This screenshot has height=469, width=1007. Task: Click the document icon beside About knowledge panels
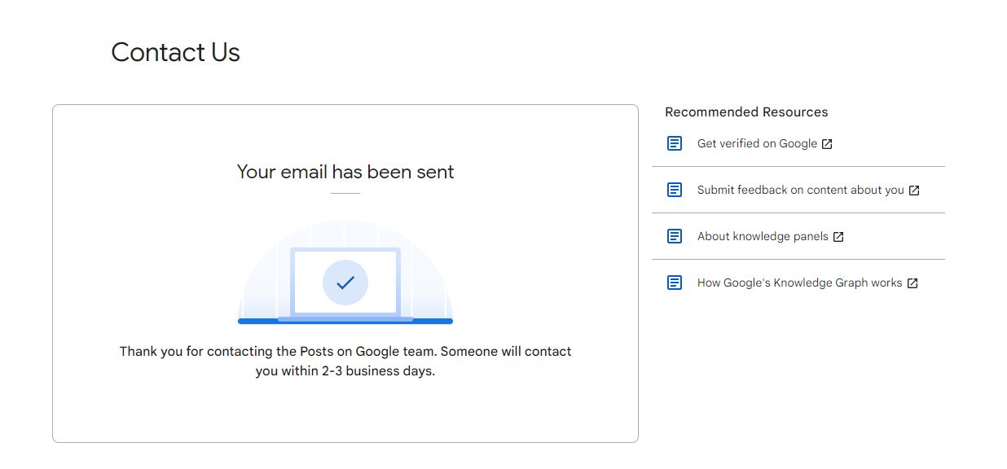click(674, 236)
